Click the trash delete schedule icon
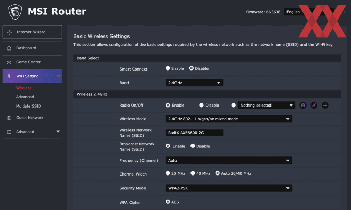351x210 pixels. [303, 105]
